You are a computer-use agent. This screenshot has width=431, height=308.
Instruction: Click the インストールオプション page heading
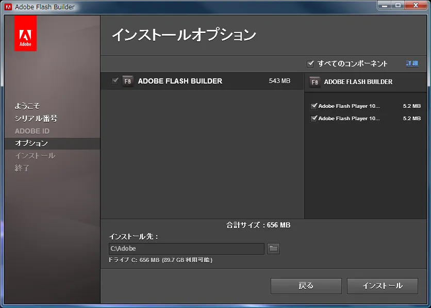pyautogui.click(x=184, y=35)
